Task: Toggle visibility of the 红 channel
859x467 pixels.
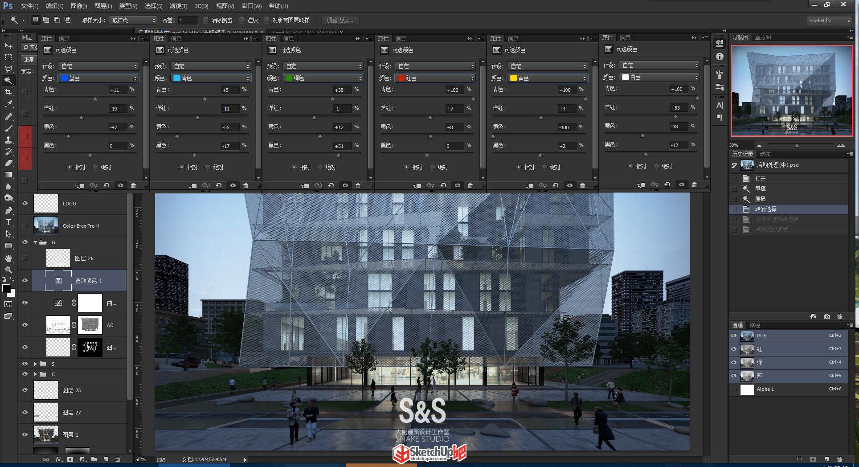Action: pos(734,349)
